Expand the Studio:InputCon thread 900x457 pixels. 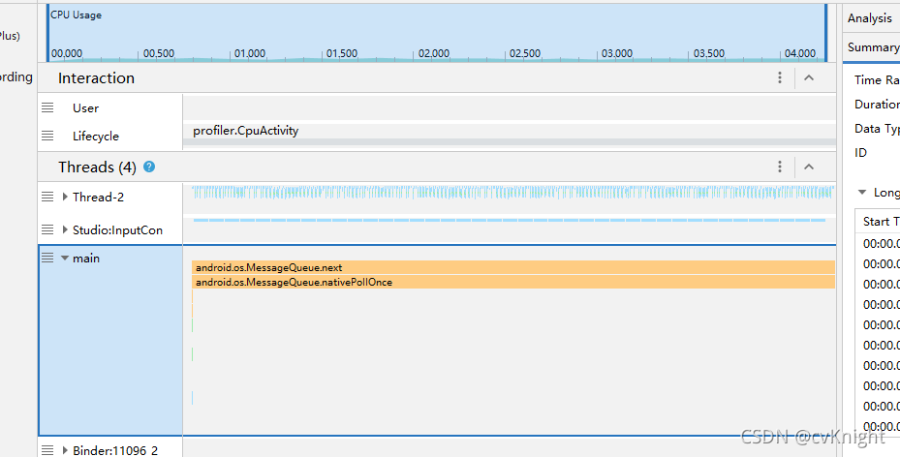[x=65, y=229]
